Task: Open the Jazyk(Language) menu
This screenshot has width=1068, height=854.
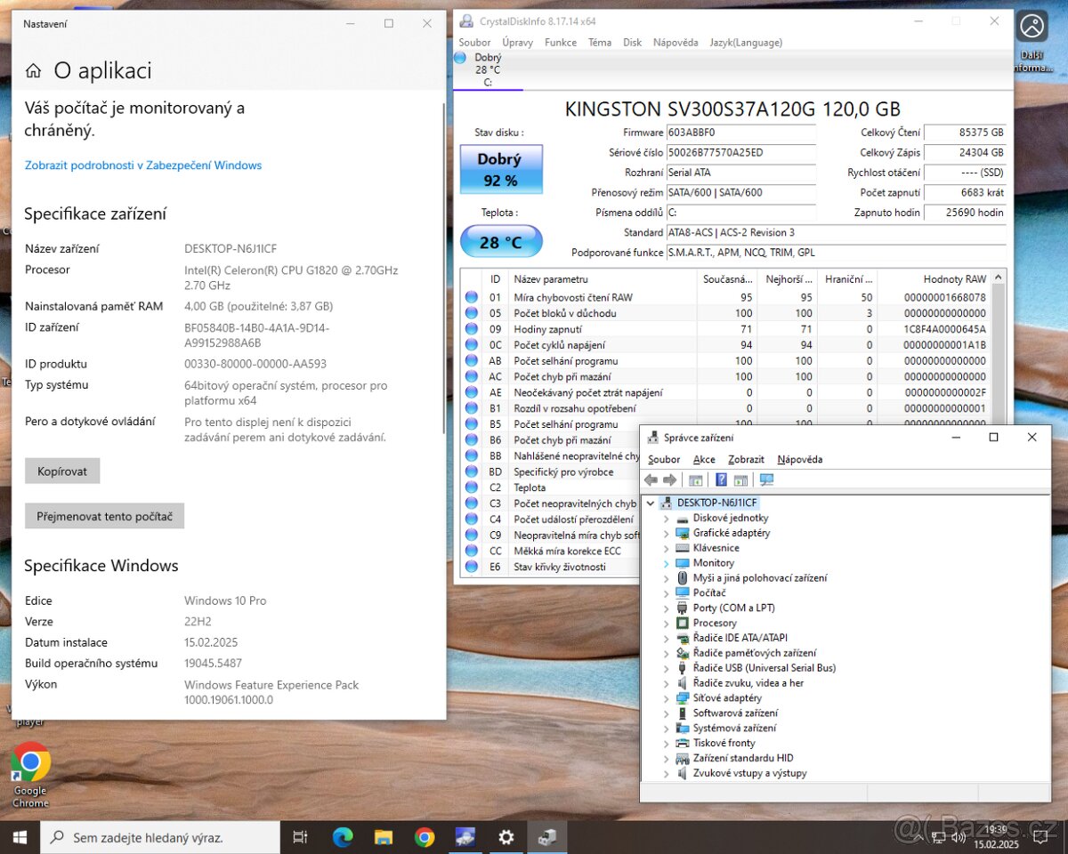Action: pyautogui.click(x=746, y=42)
